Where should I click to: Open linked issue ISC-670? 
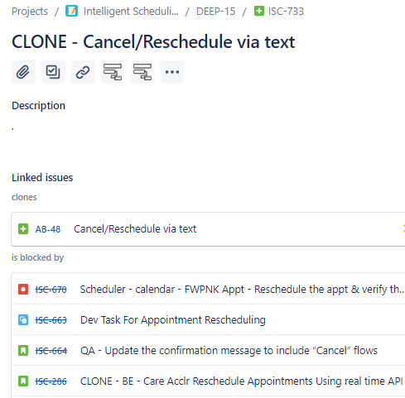click(51, 290)
